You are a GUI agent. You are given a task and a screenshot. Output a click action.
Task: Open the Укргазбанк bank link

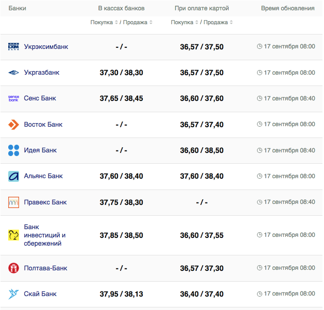tap(42, 73)
